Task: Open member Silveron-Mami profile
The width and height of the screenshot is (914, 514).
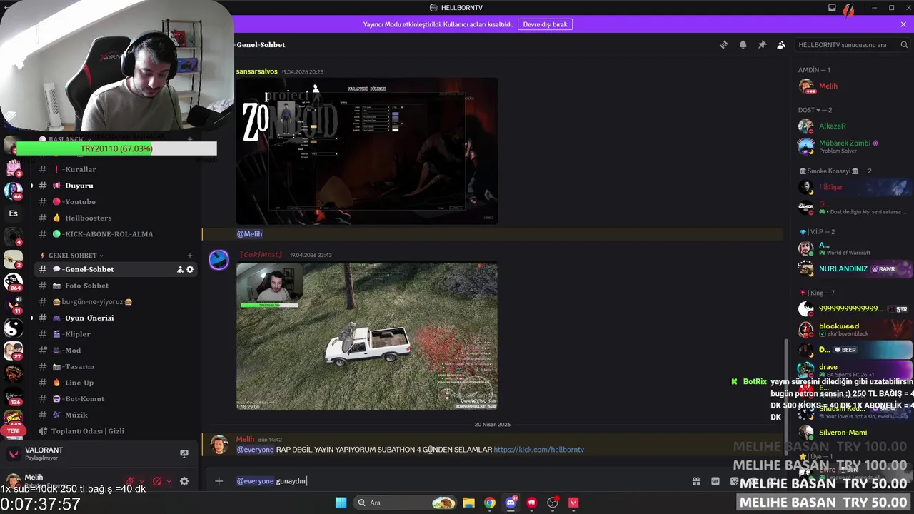Action: (x=853, y=433)
